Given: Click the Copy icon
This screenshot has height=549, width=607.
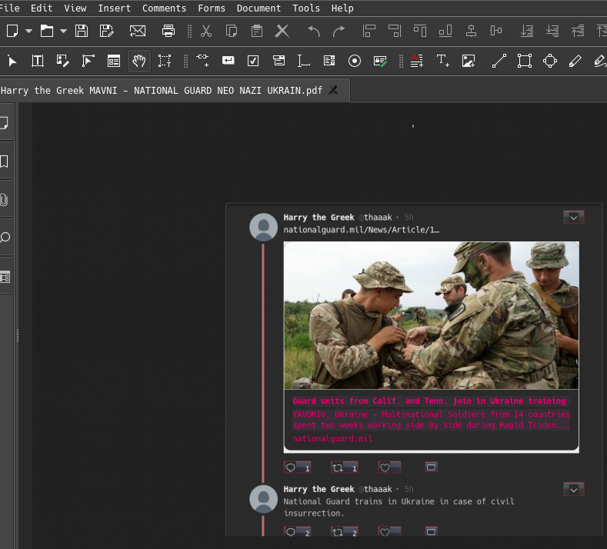Looking at the screenshot, I should pyautogui.click(x=231, y=31).
